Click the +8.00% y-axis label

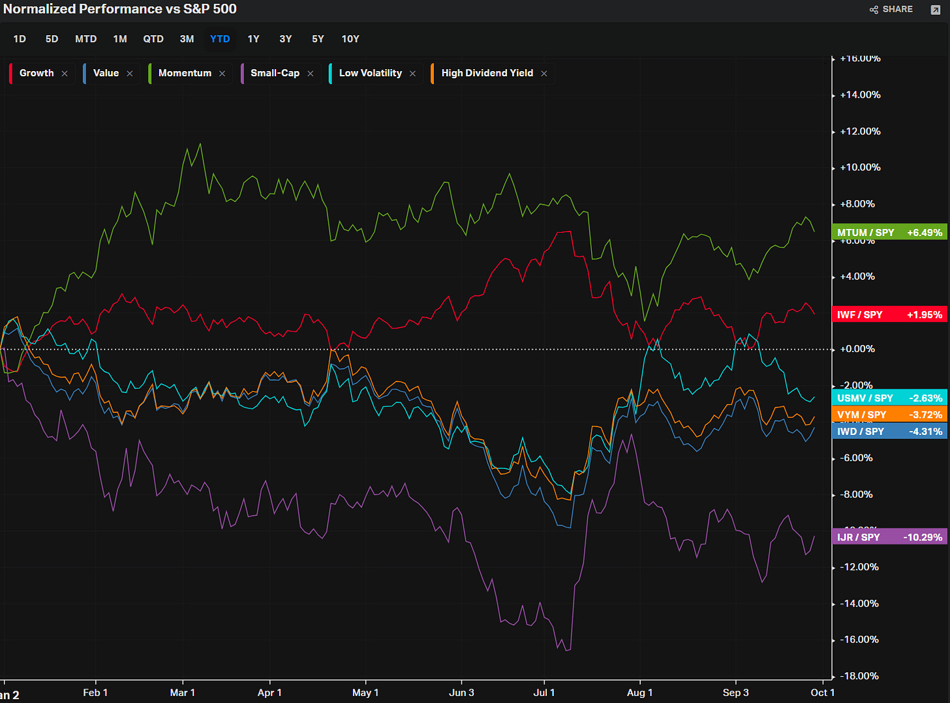click(x=857, y=203)
